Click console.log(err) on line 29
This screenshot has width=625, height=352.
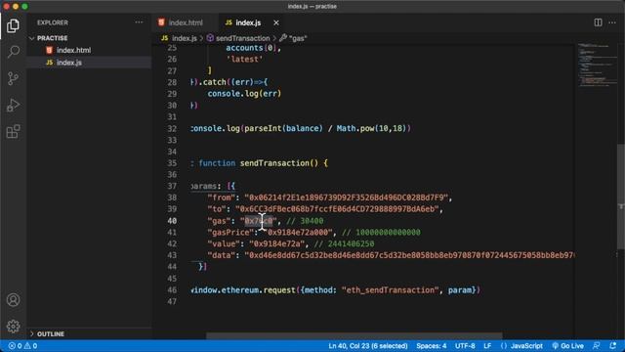point(244,94)
